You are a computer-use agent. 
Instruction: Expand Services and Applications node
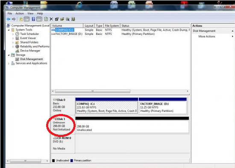[x=9, y=63]
